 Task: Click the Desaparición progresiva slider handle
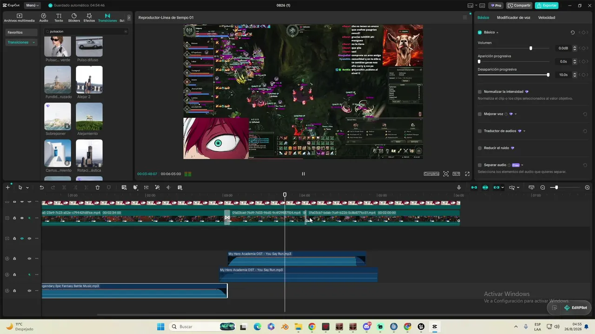click(x=548, y=75)
